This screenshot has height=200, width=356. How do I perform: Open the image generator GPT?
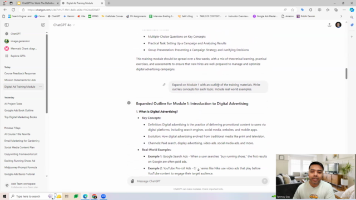click(20, 41)
